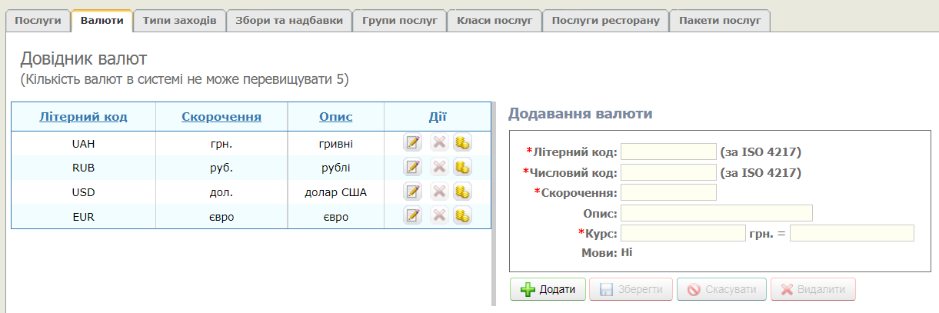Click the coins icon in EUR row
This screenshot has width=939, height=313.
[x=461, y=216]
